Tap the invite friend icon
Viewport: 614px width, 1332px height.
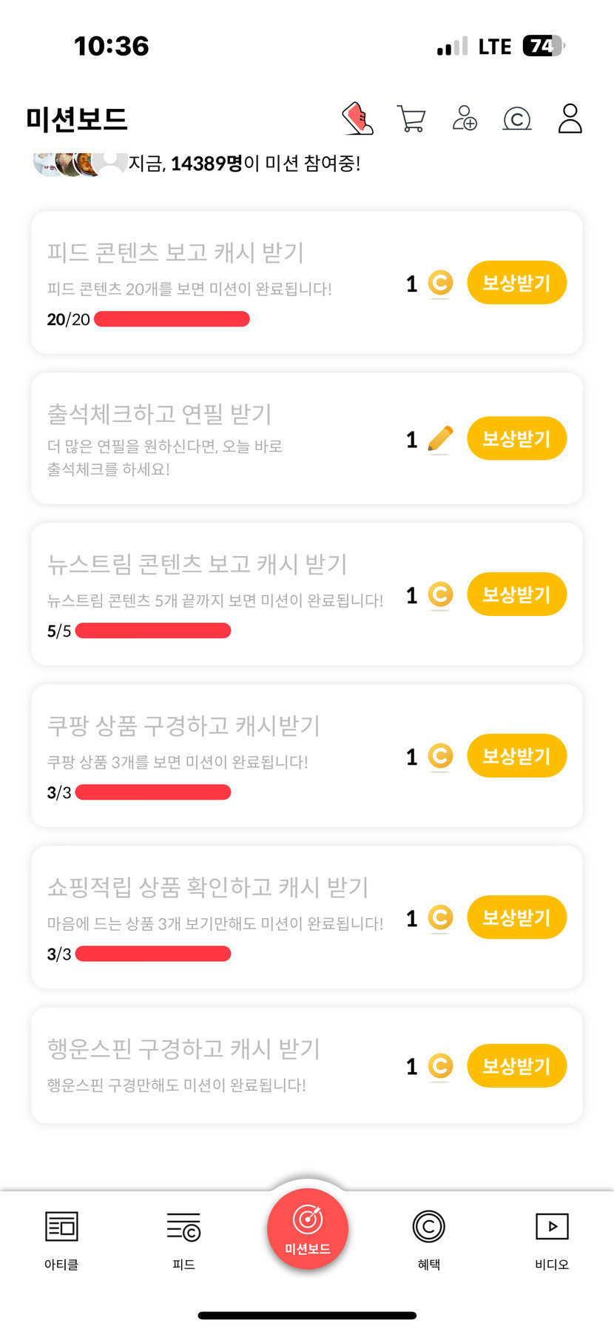click(465, 118)
